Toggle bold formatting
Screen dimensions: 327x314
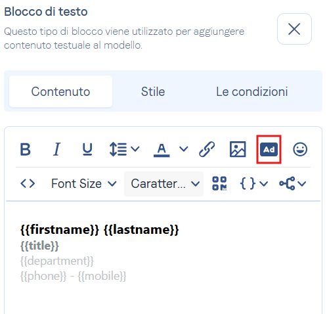coord(25,150)
